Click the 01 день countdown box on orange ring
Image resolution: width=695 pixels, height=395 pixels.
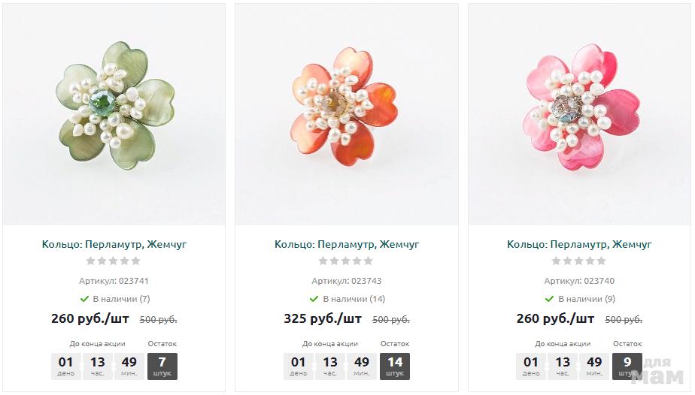[x=299, y=366]
